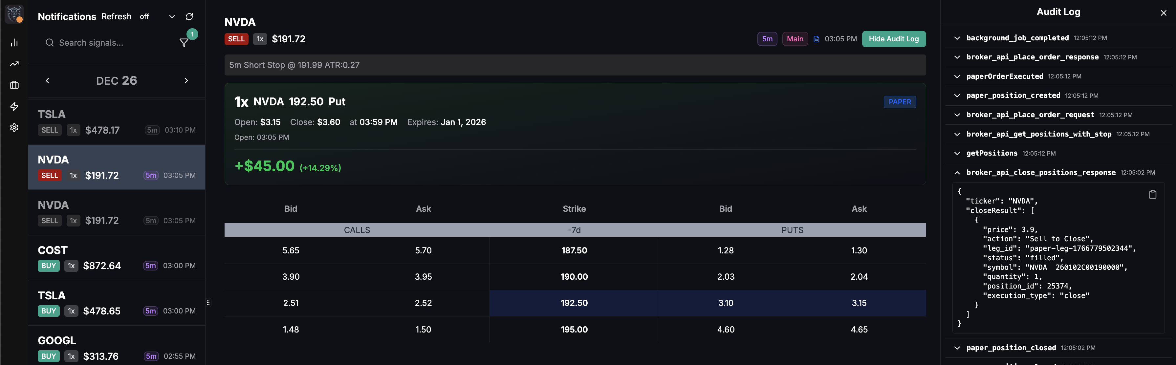1176x365 pixels.
Task: Click the 5m timeframe badge in header
Action: pyautogui.click(x=767, y=39)
